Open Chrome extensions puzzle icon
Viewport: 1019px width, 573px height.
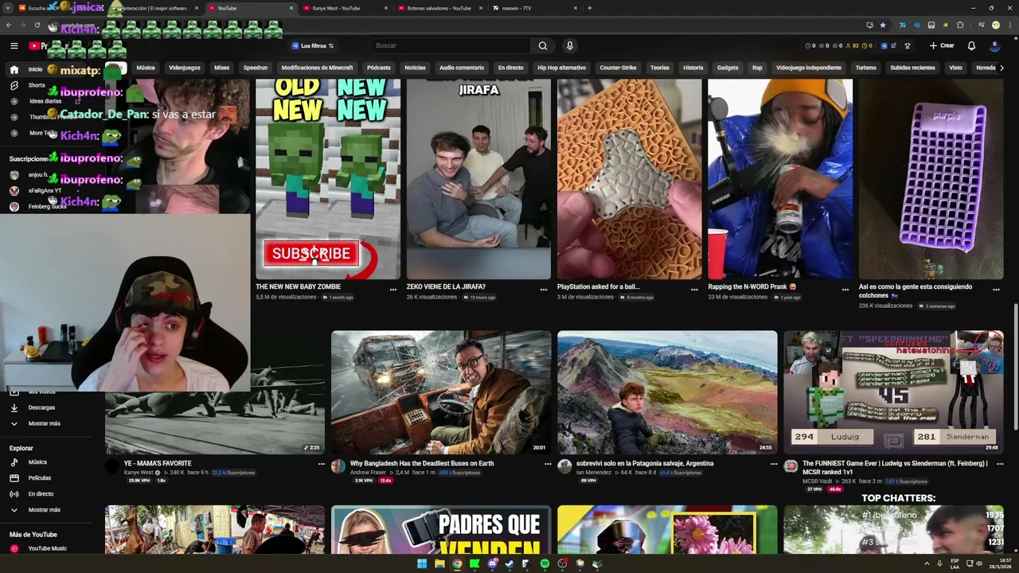point(960,25)
